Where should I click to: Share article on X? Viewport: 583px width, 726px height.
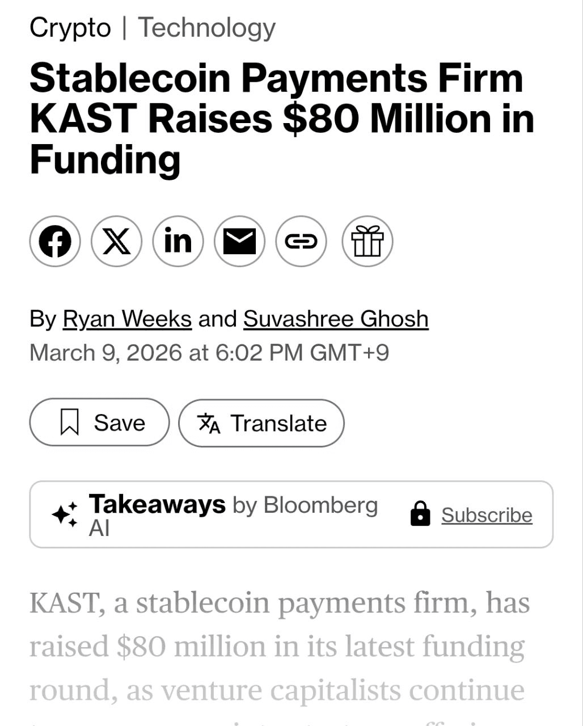click(116, 242)
